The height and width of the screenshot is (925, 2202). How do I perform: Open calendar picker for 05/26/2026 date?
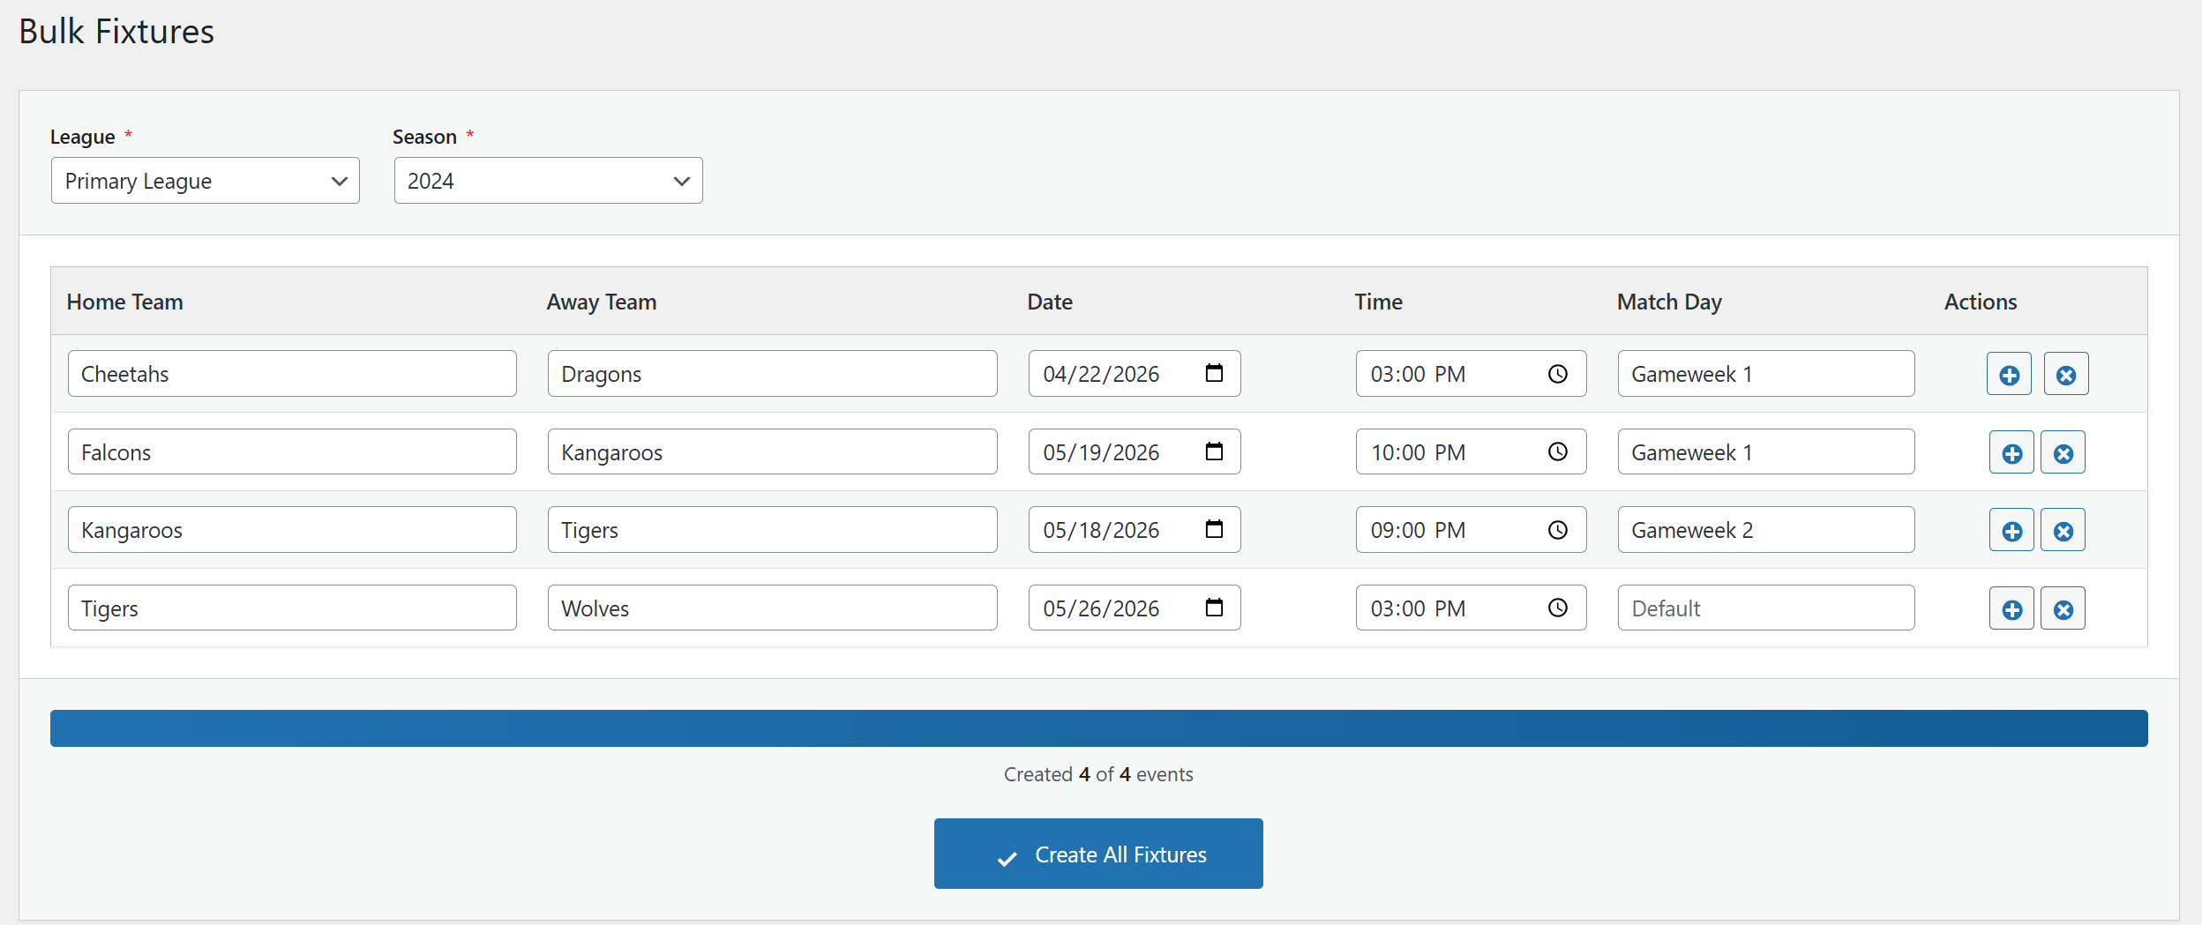point(1214,608)
